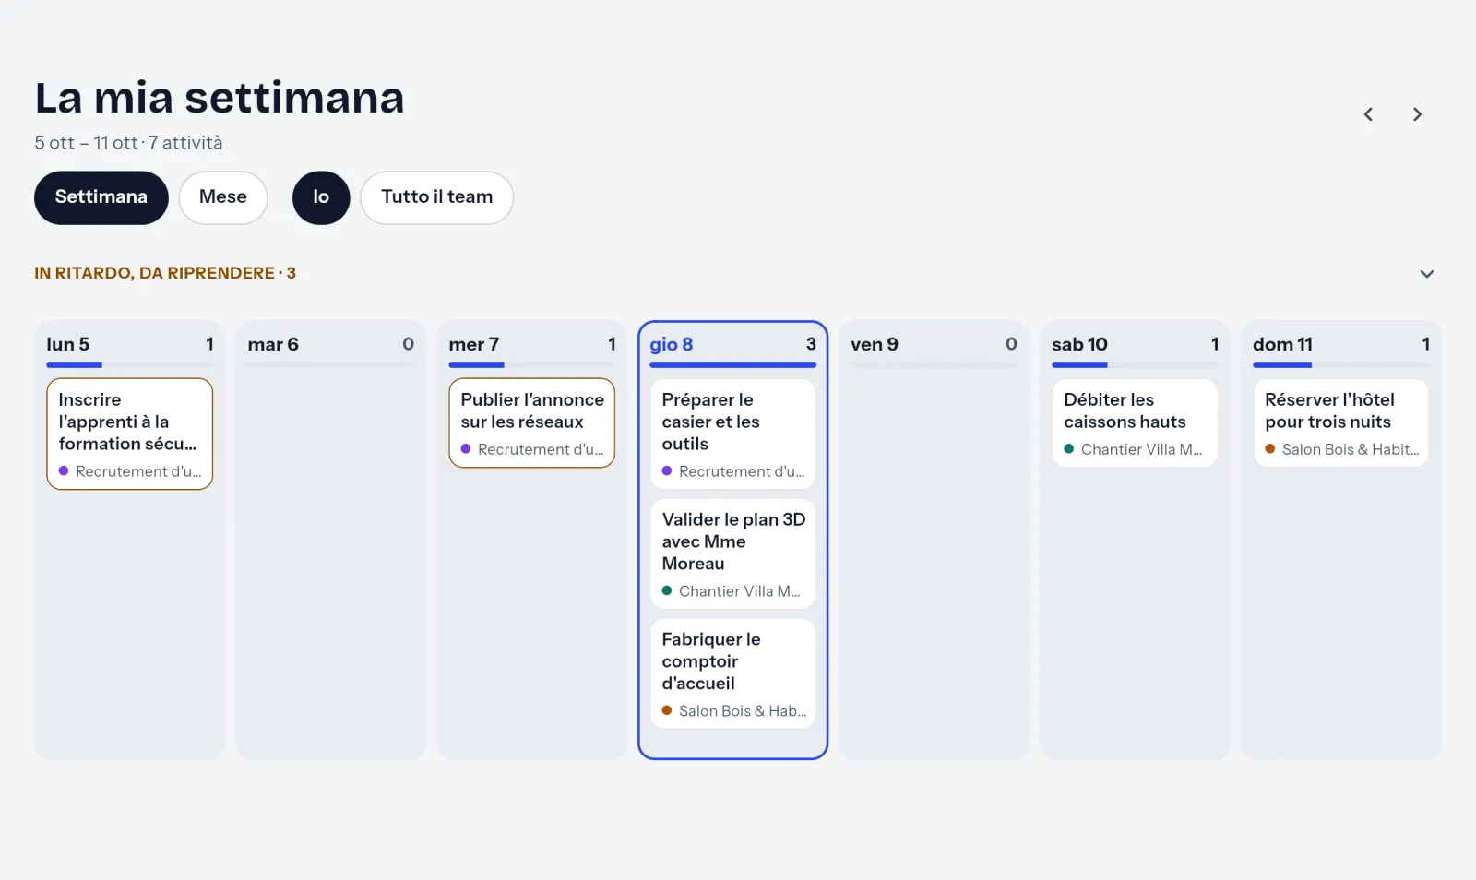Open 'Préparer le casier et les outils' card
1476x880 pixels.
733,434
